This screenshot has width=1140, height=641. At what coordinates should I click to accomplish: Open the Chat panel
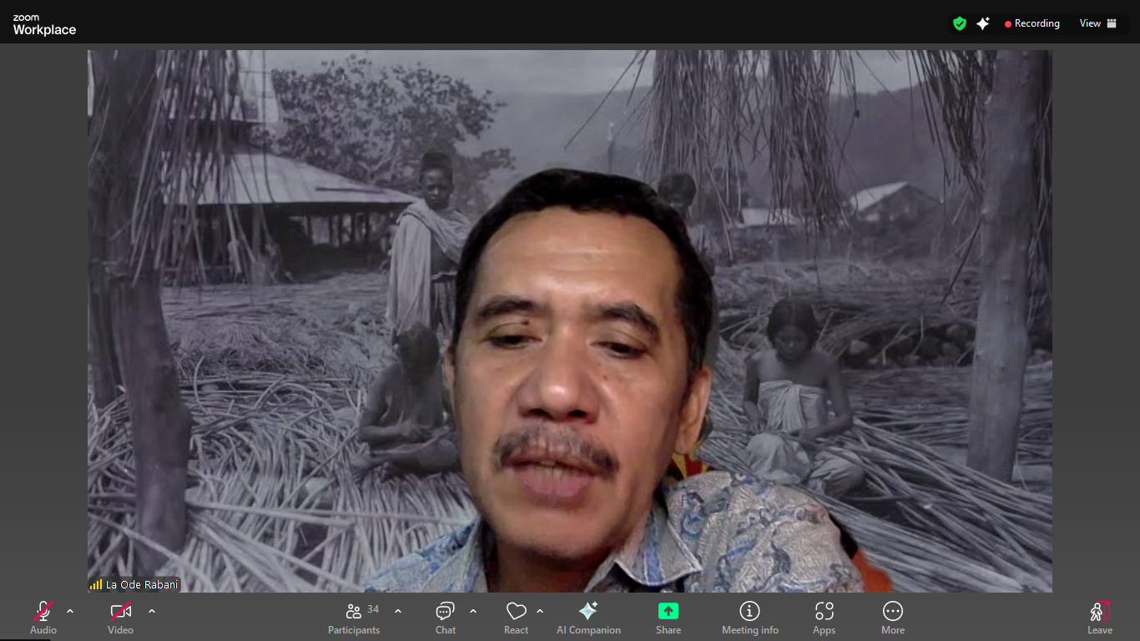(x=445, y=611)
